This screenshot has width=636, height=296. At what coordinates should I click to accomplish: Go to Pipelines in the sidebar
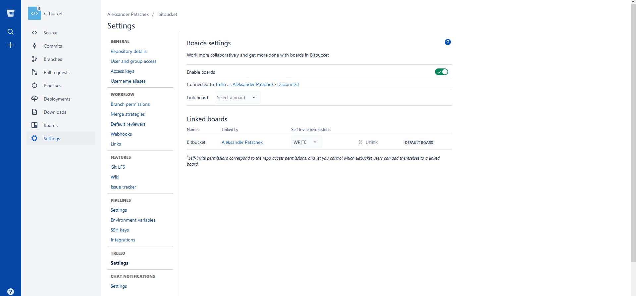coord(52,86)
